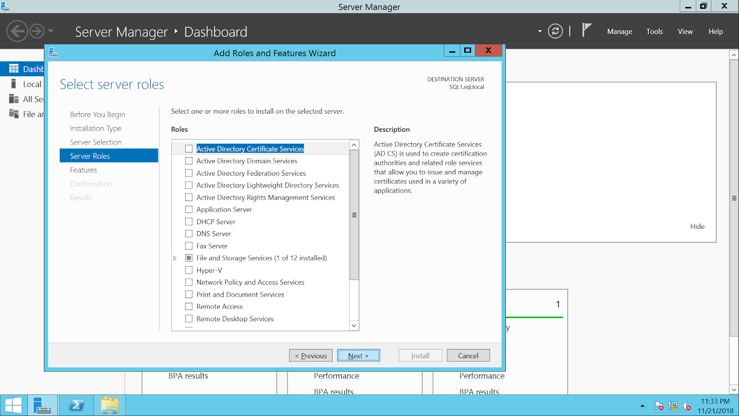This screenshot has height=416, width=739.
Task: Enable the Hyper-V role checkbox
Action: pyautogui.click(x=188, y=269)
